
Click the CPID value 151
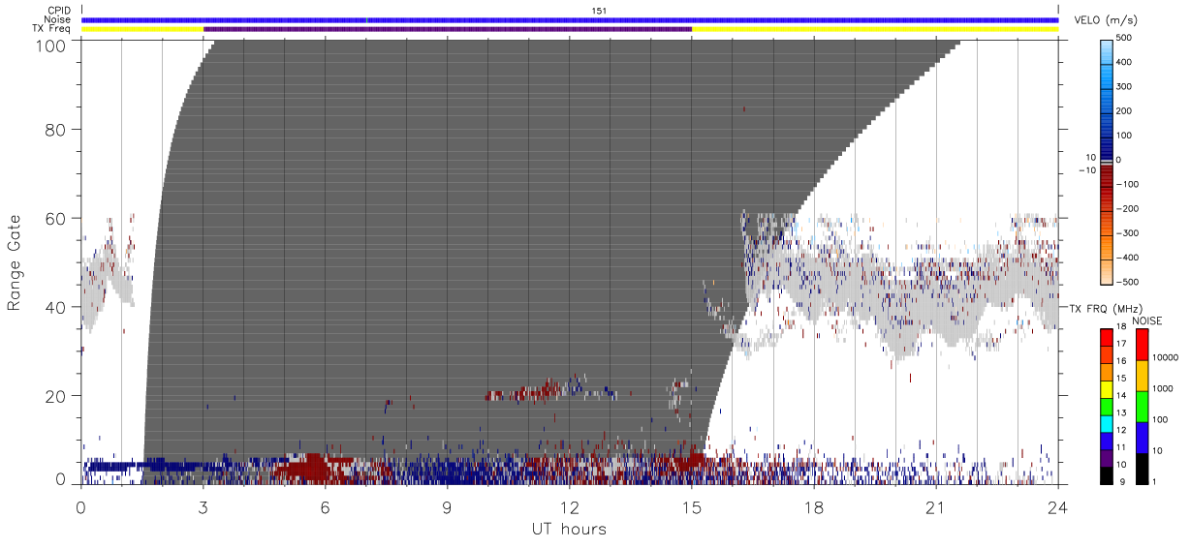(x=599, y=10)
